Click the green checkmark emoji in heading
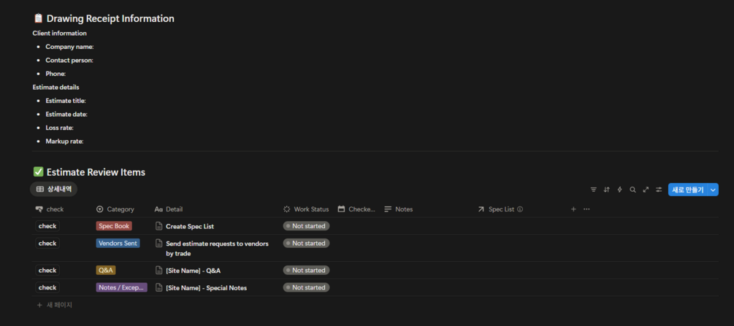The height and width of the screenshot is (326, 734). coord(39,172)
